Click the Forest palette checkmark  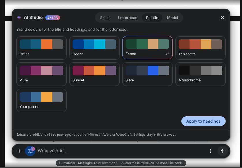point(167,54)
